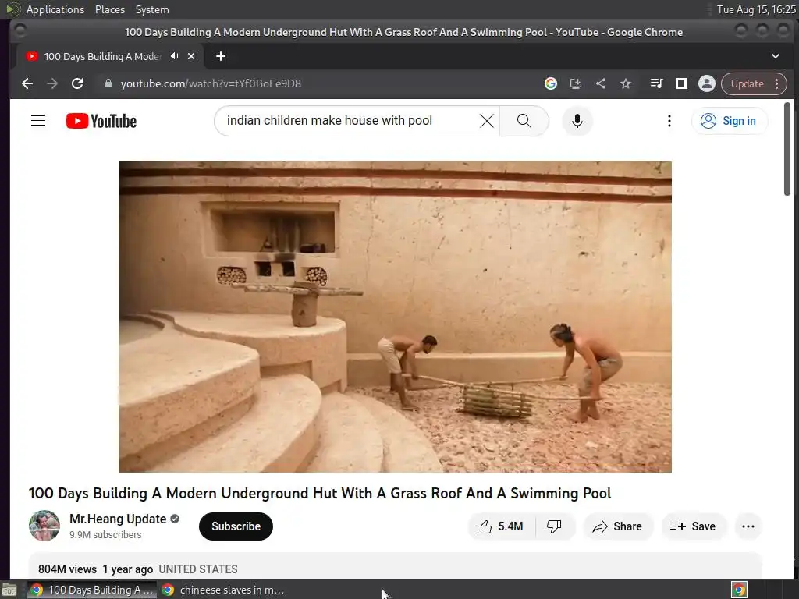Select the 100 Days Building A Moder tab
The image size is (799, 599).
102,56
